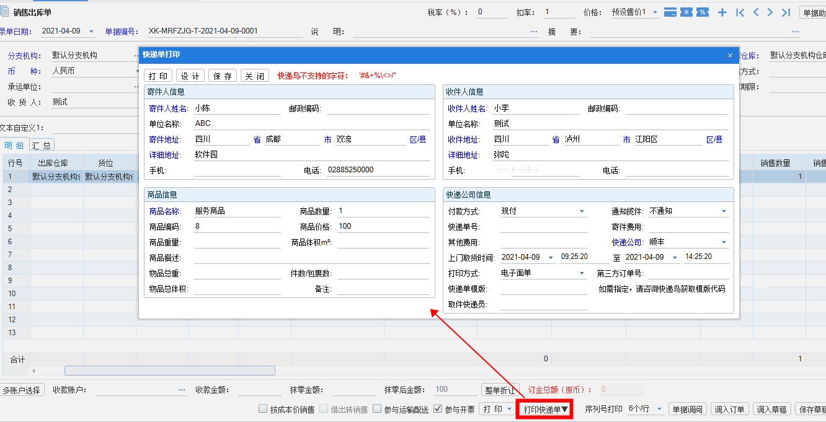Screen dimensions: 826x422
Task: Click the 商品名称 field containing 服务商品
Action: [x=237, y=211]
